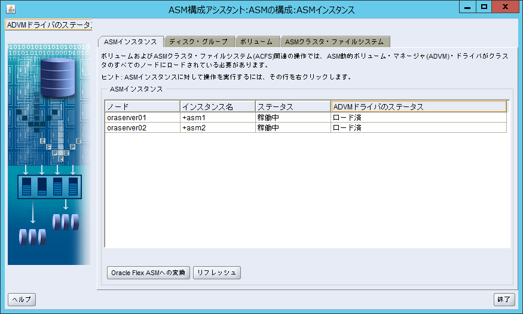Viewport: 523px width, 314px height.
Task: Click the ADVMドライバのステータス column header
Action: pyautogui.click(x=419, y=106)
